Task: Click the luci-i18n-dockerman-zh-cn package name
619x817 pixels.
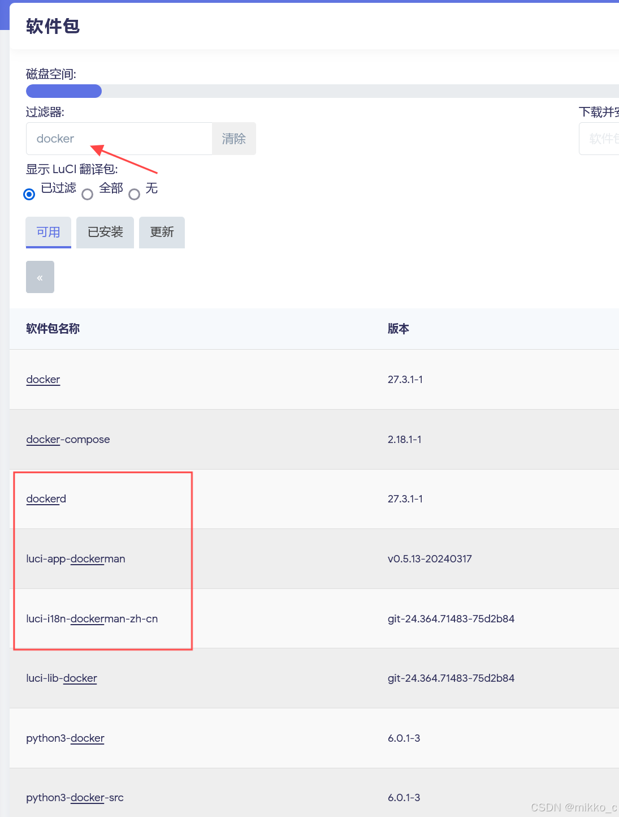Action: [x=92, y=619]
